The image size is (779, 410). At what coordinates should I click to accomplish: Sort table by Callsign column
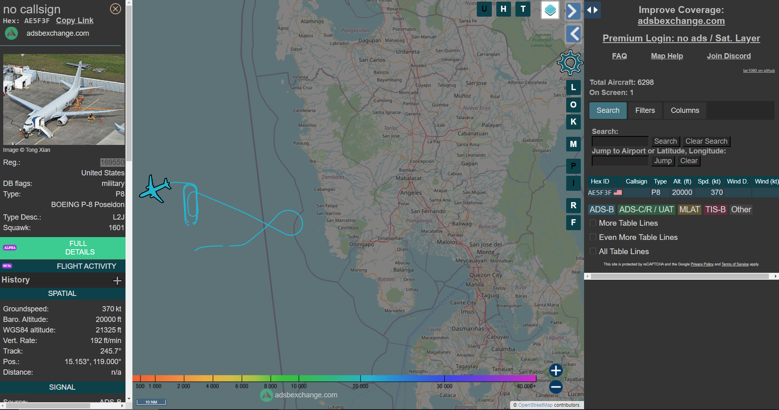pyautogui.click(x=636, y=181)
